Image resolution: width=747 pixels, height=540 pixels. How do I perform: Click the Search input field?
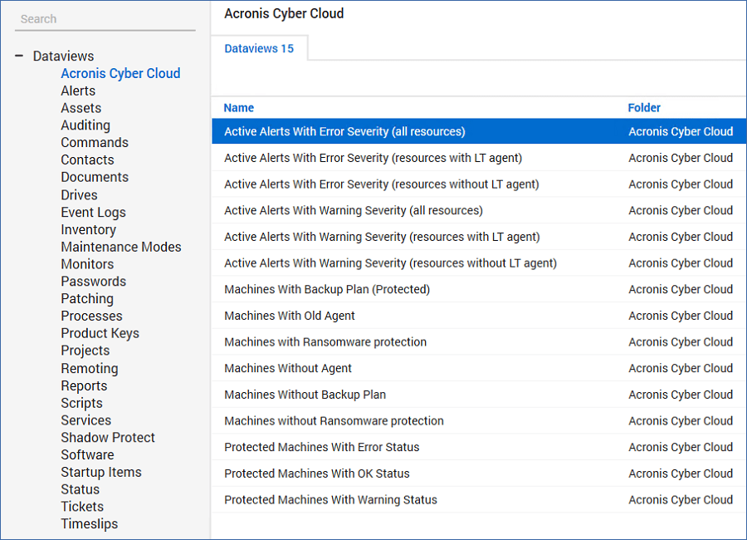(x=105, y=19)
